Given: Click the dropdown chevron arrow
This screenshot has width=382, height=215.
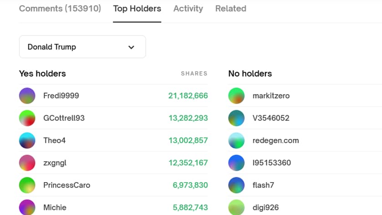Looking at the screenshot, I should coord(131,47).
